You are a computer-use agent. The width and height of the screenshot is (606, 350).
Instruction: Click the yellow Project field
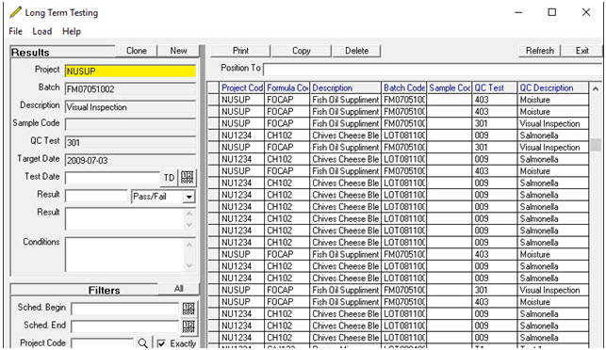pyautogui.click(x=131, y=71)
